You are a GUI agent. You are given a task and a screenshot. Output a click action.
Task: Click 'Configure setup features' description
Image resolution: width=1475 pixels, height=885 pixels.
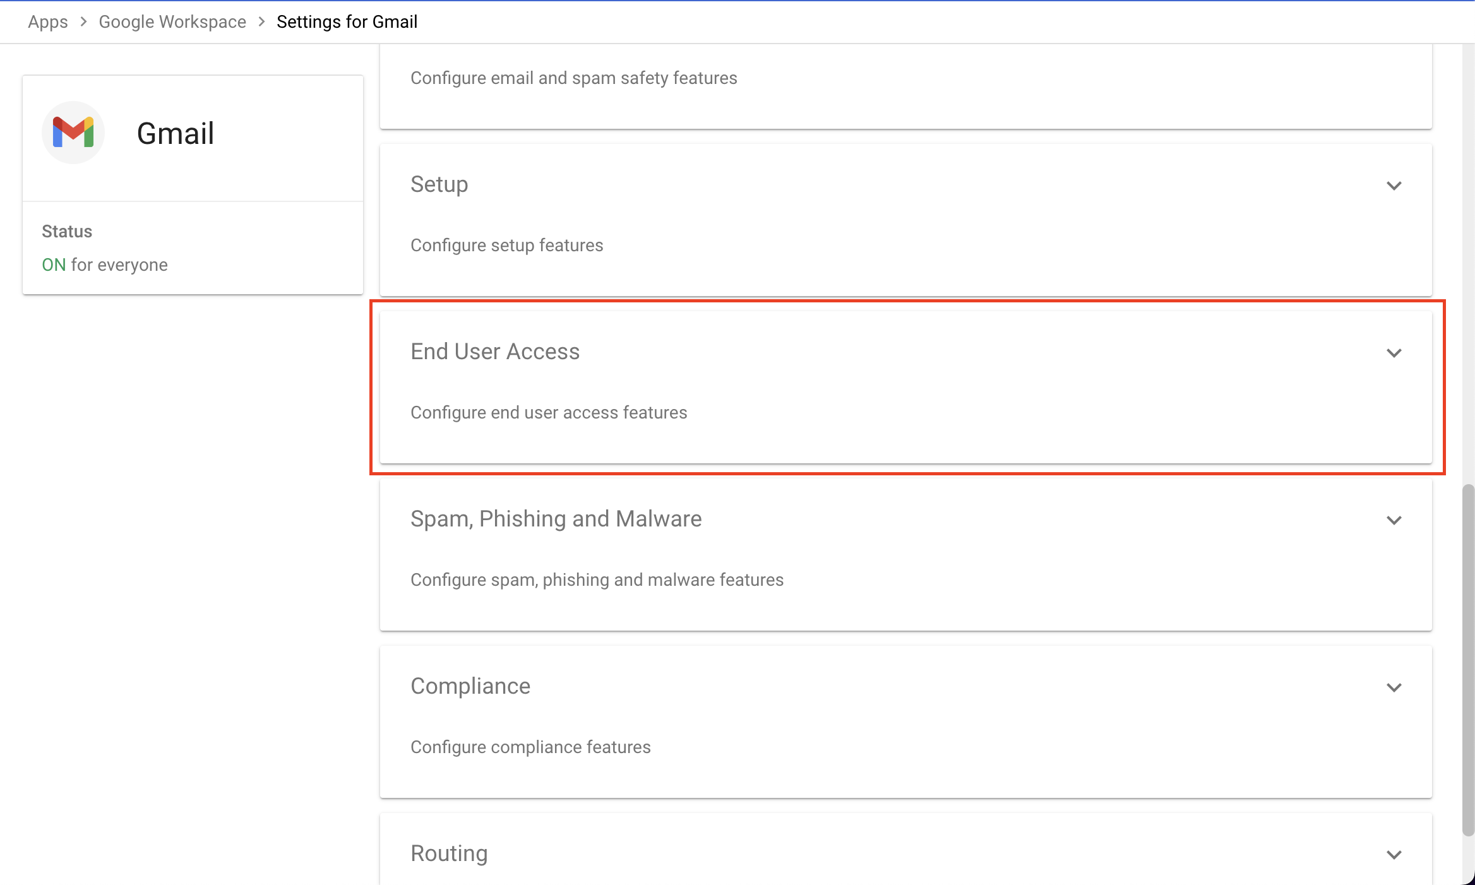pos(507,246)
